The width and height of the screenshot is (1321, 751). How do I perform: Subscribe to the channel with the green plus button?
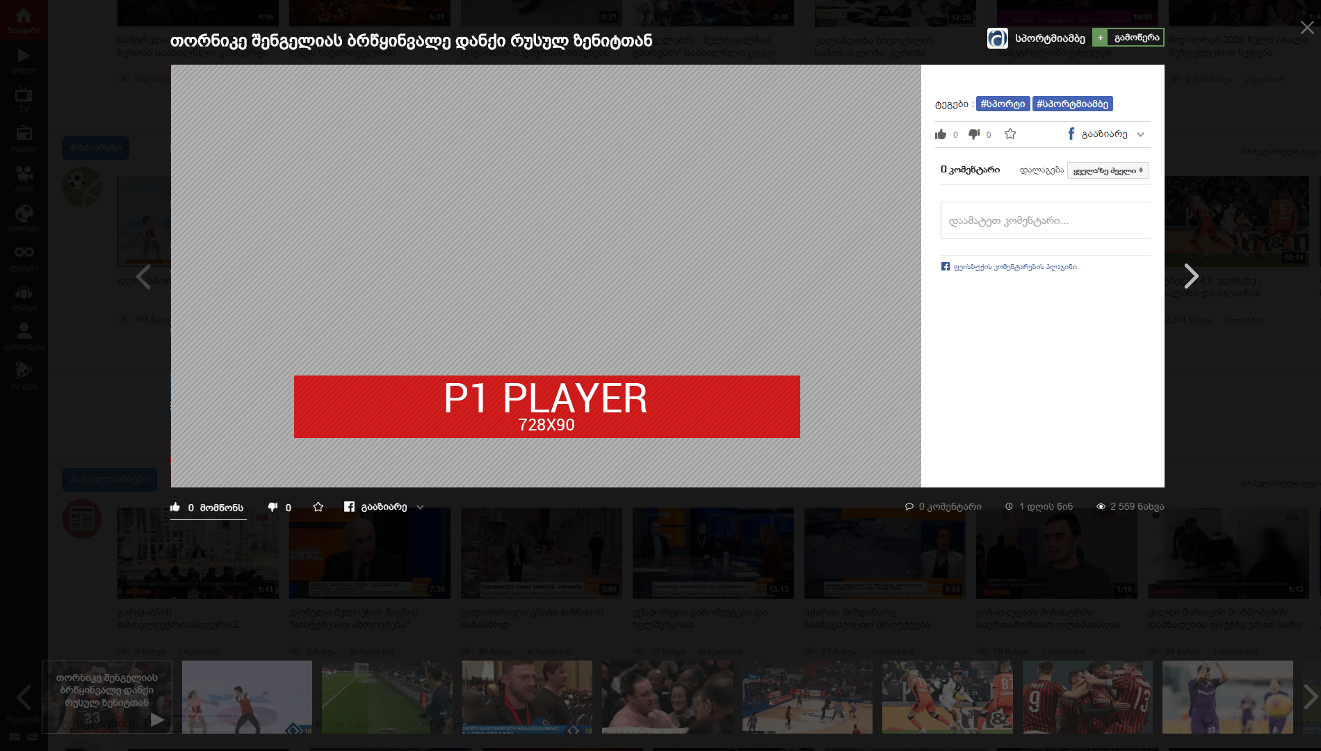click(x=1128, y=38)
